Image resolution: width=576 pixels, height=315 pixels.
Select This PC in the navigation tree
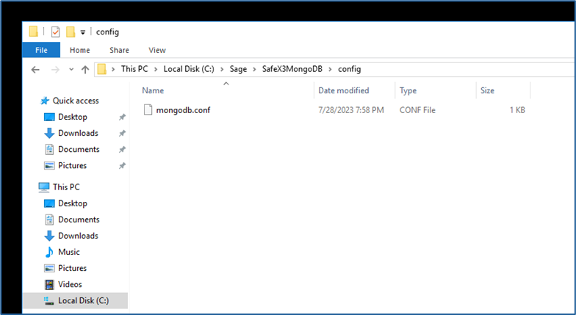[x=66, y=187]
